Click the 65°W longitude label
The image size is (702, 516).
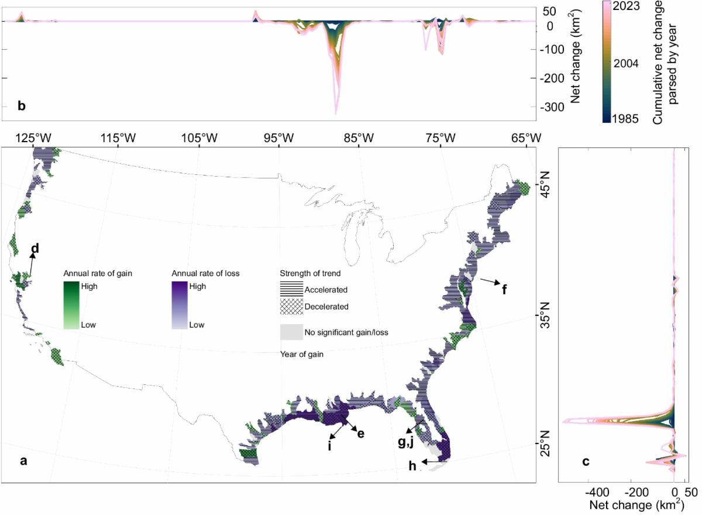pyautogui.click(x=526, y=138)
